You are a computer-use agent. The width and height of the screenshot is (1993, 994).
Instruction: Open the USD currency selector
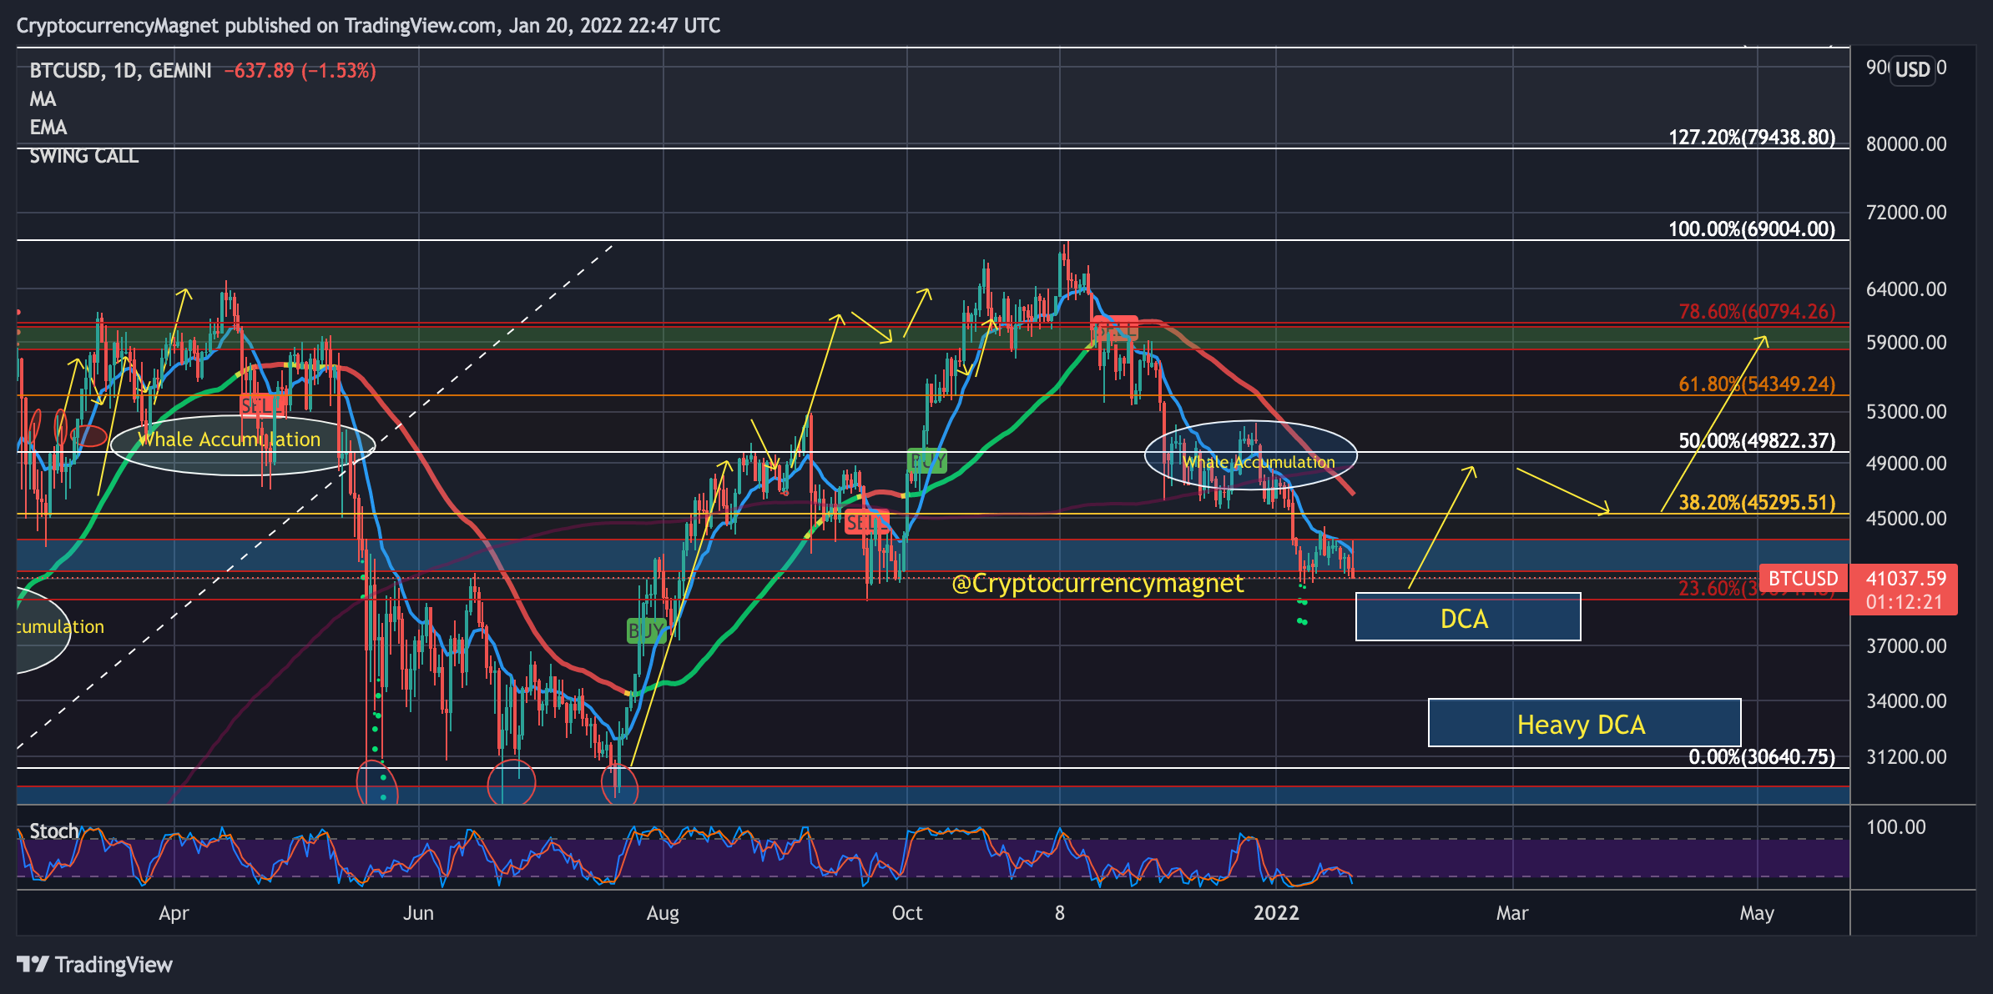[x=1912, y=69]
